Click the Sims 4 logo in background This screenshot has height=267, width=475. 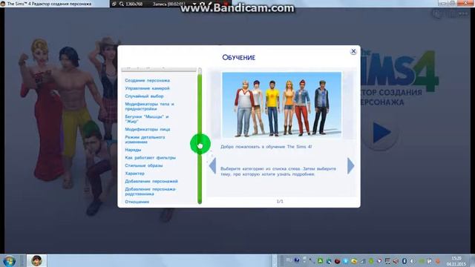click(x=399, y=71)
